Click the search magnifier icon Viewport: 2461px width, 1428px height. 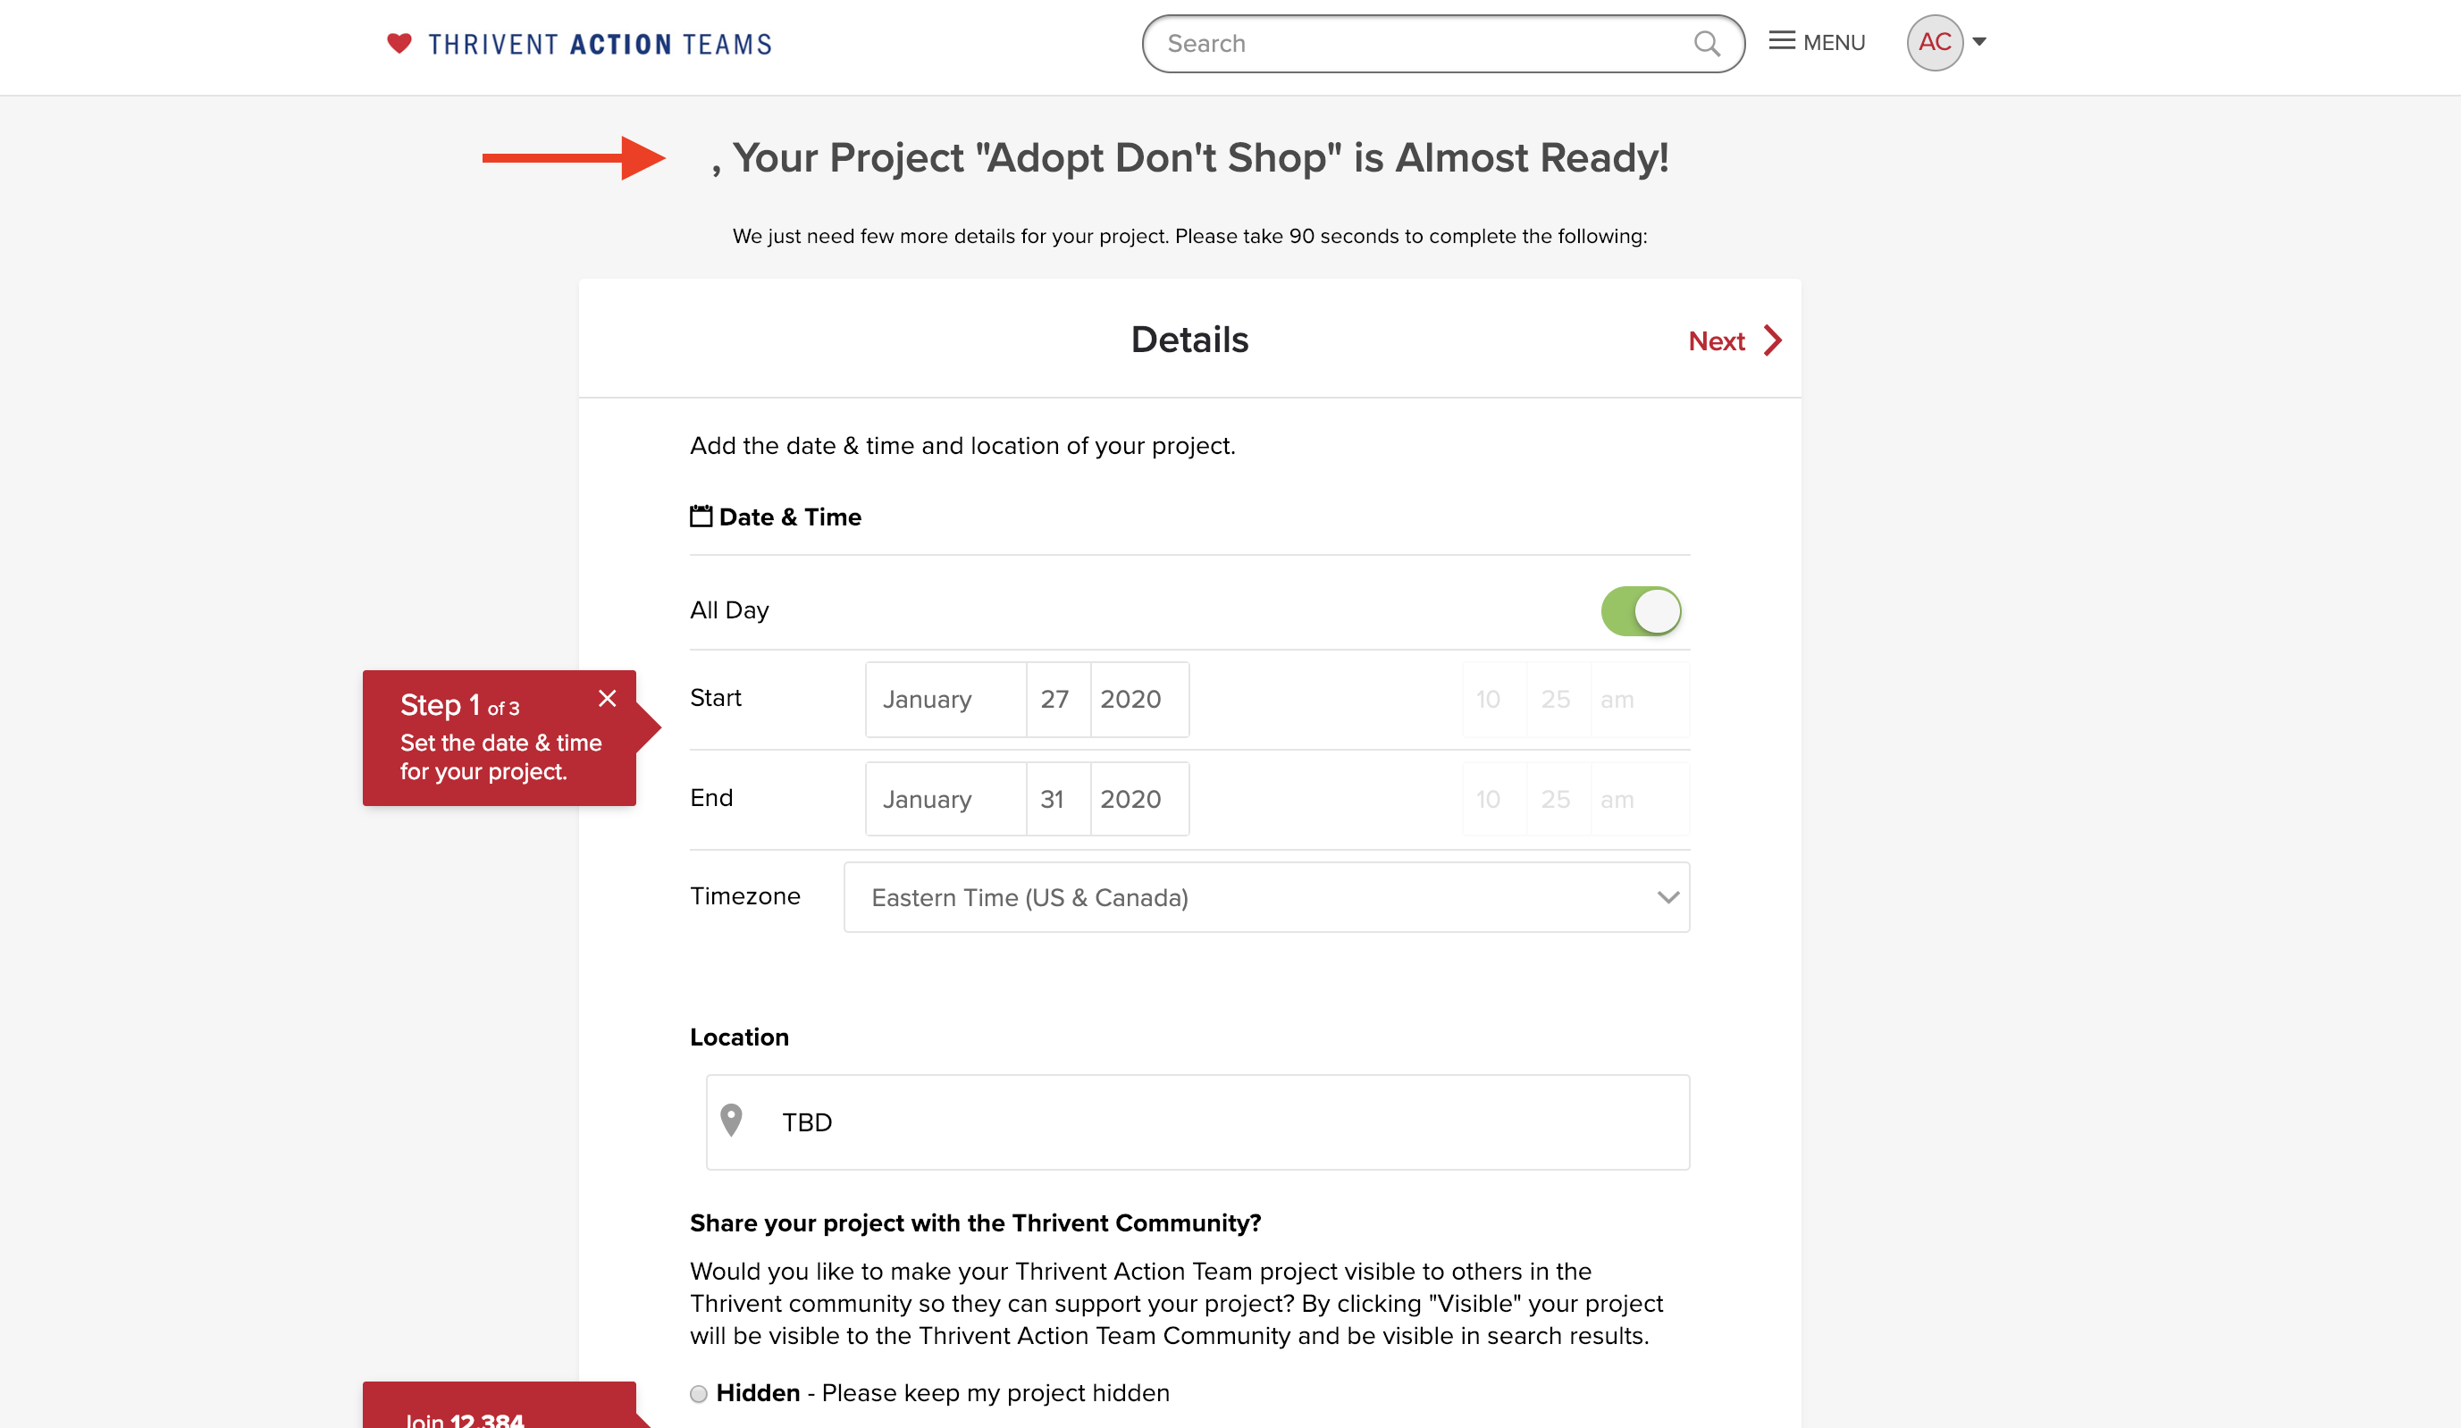pyautogui.click(x=1706, y=44)
